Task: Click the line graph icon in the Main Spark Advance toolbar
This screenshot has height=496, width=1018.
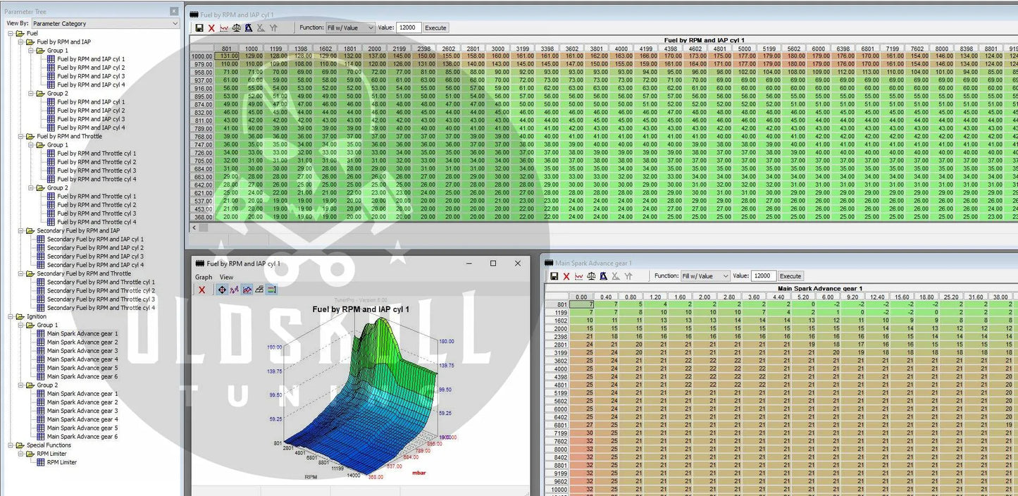Action: [579, 276]
